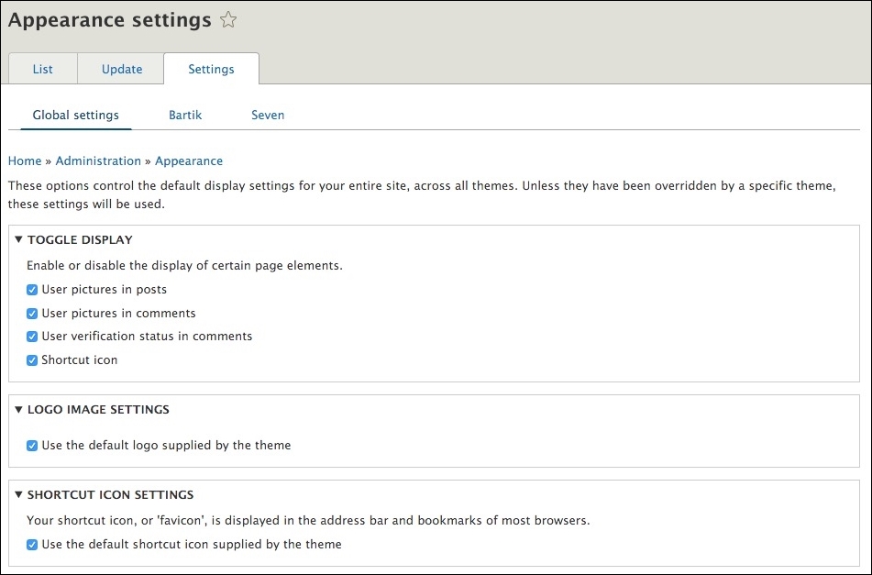Go to the Administration breadcrumb link
The width and height of the screenshot is (872, 575).
click(x=98, y=160)
